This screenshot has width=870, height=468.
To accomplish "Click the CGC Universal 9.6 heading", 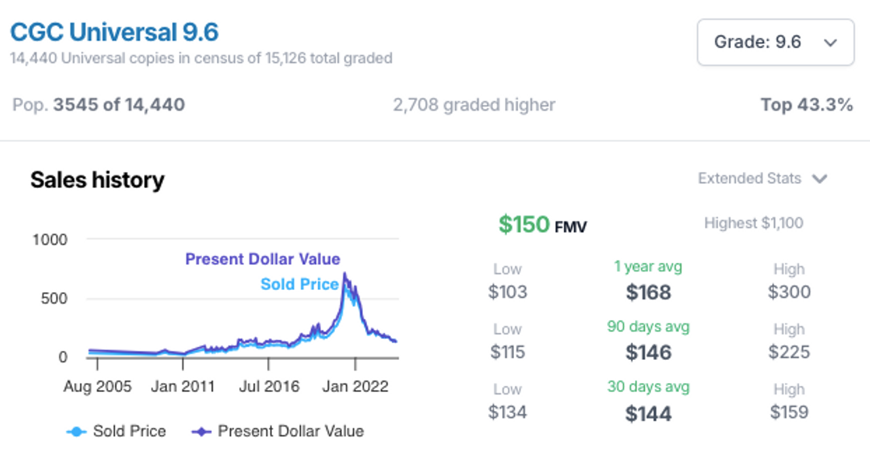I will coord(114,32).
